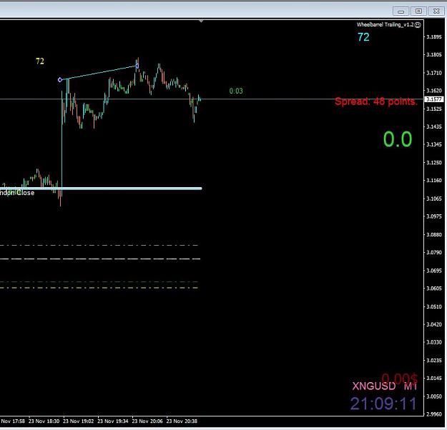Click the London Close text label

coord(17,193)
